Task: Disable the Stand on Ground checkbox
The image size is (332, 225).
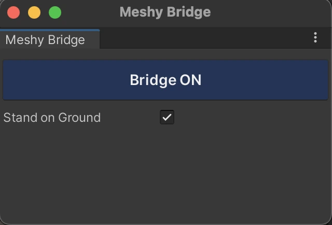Action: click(167, 117)
